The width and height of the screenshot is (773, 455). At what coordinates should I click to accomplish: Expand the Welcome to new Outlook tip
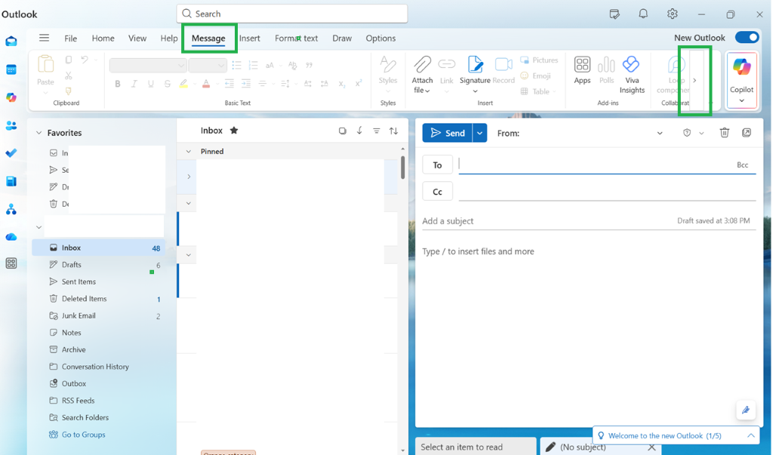pos(751,435)
